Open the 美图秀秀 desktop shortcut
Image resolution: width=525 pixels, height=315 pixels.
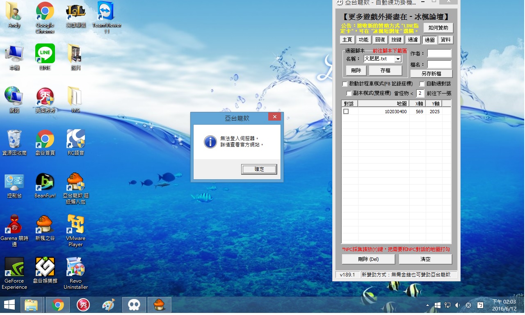45,100
